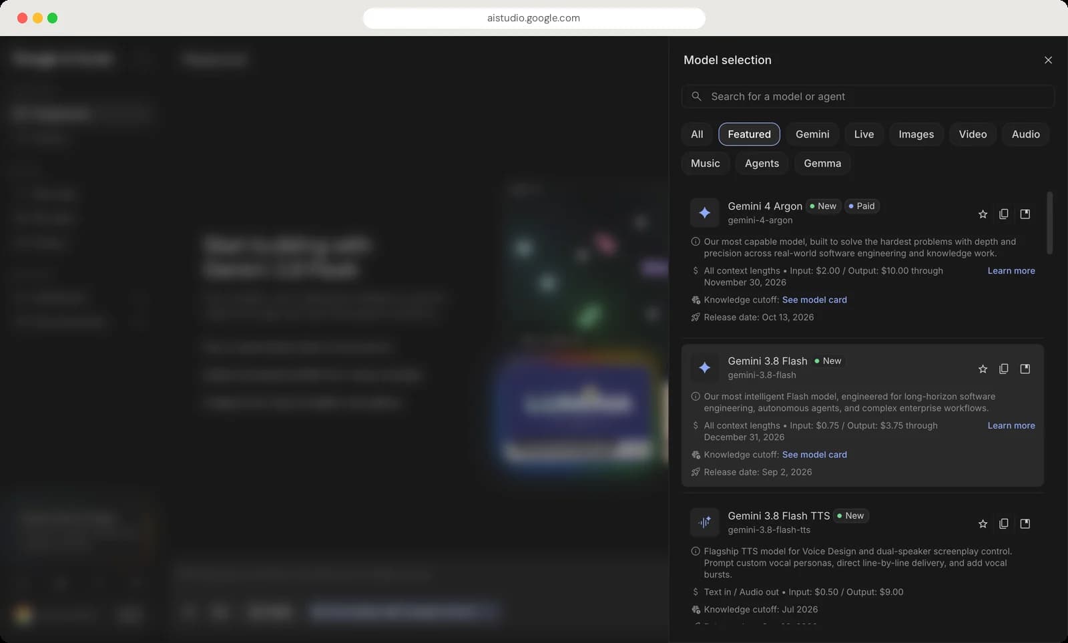The image size is (1068, 643).
Task: Show the Gemma models category
Action: click(x=822, y=164)
